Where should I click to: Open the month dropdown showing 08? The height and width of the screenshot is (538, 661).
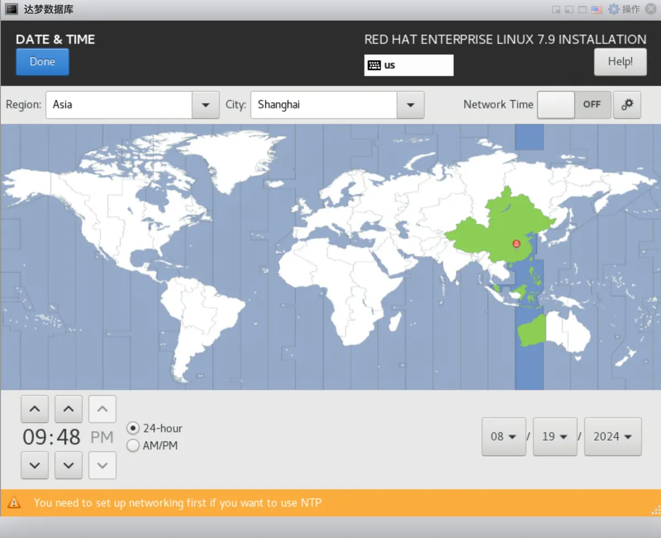click(503, 437)
